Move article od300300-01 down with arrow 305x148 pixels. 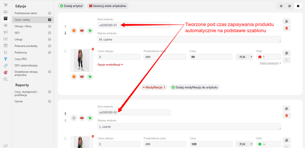click(x=65, y=33)
